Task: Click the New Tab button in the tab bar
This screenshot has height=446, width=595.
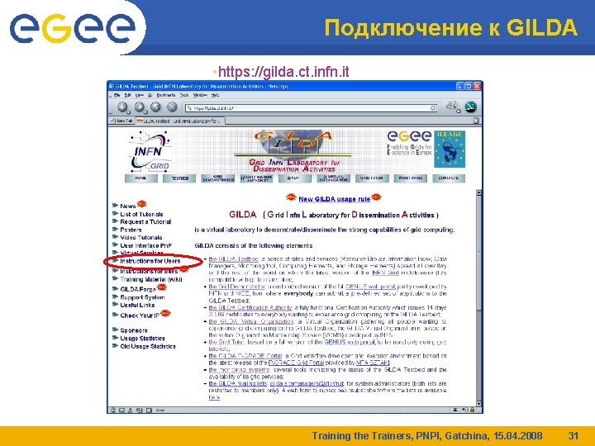Action: point(121,121)
